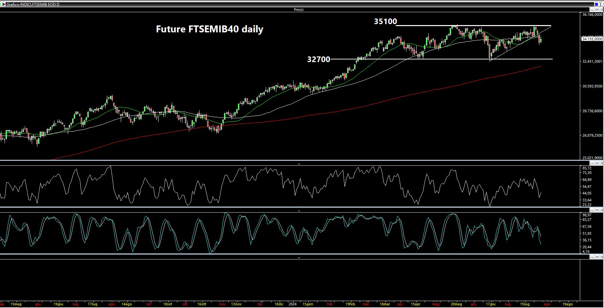Screen dimensions: 604x308
Task: Click the 4,74 stochastic scale value
Action: tap(586, 252)
